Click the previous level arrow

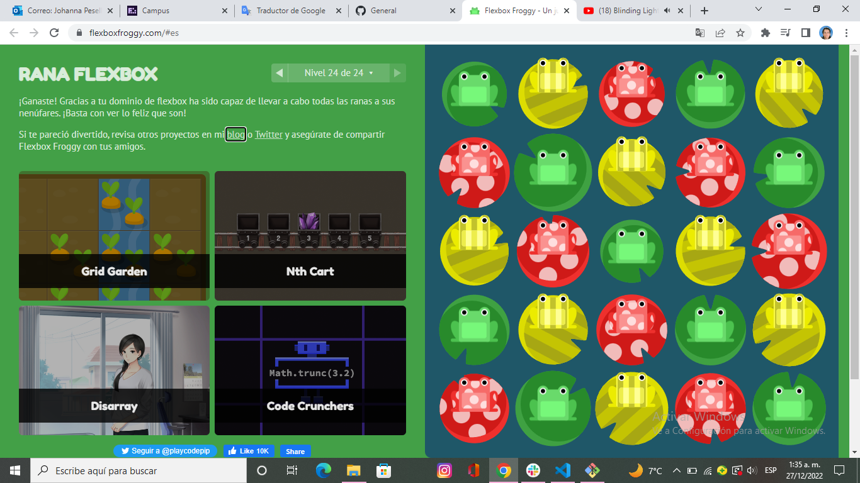pyautogui.click(x=279, y=73)
